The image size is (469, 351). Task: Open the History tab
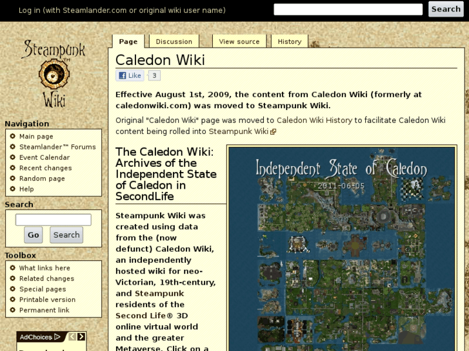pos(290,41)
